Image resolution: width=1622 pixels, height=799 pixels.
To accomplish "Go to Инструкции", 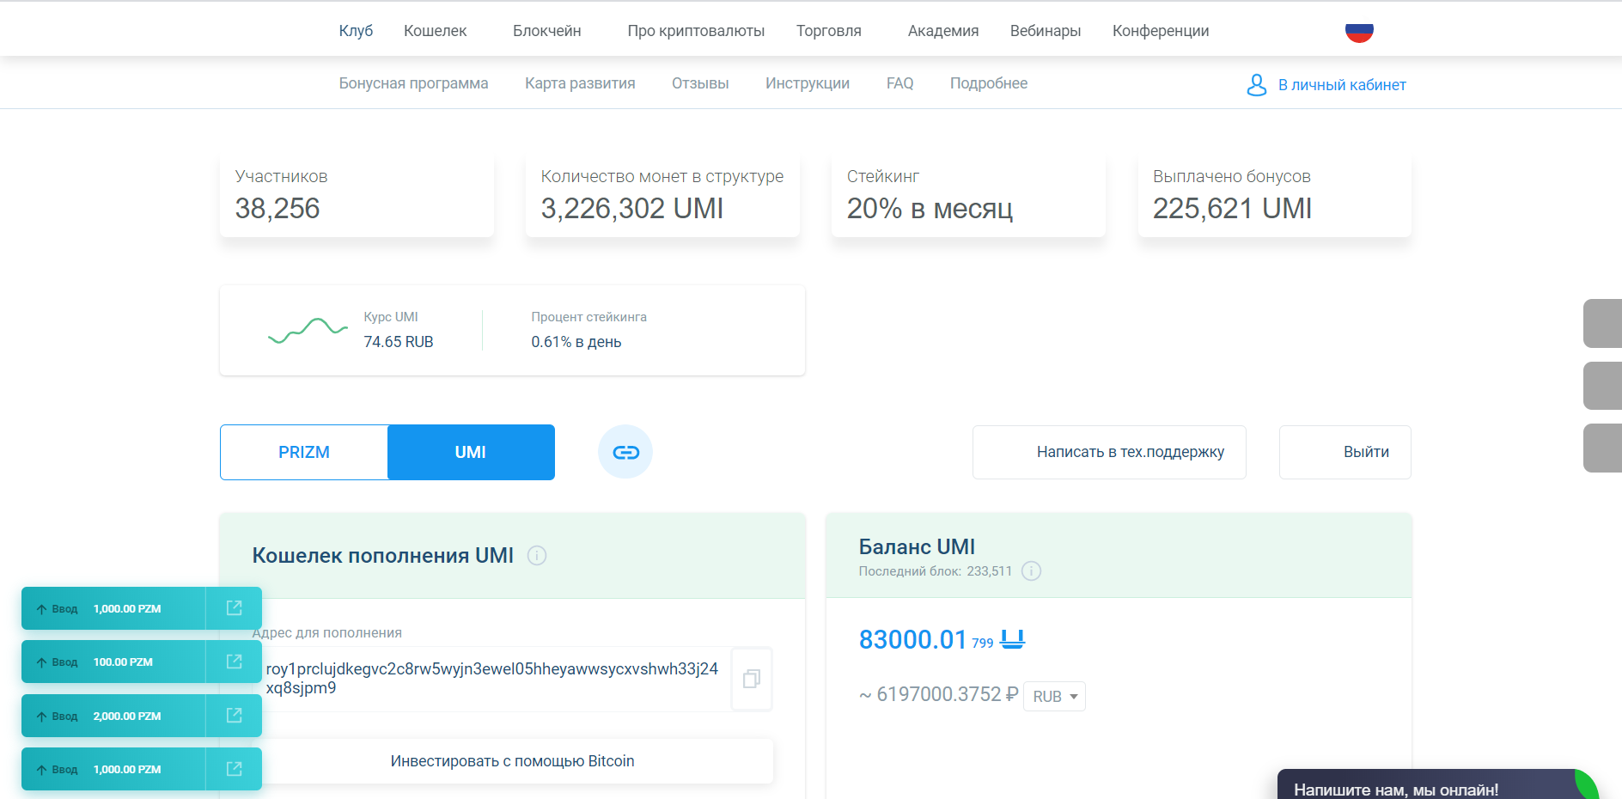I will pos(808,83).
